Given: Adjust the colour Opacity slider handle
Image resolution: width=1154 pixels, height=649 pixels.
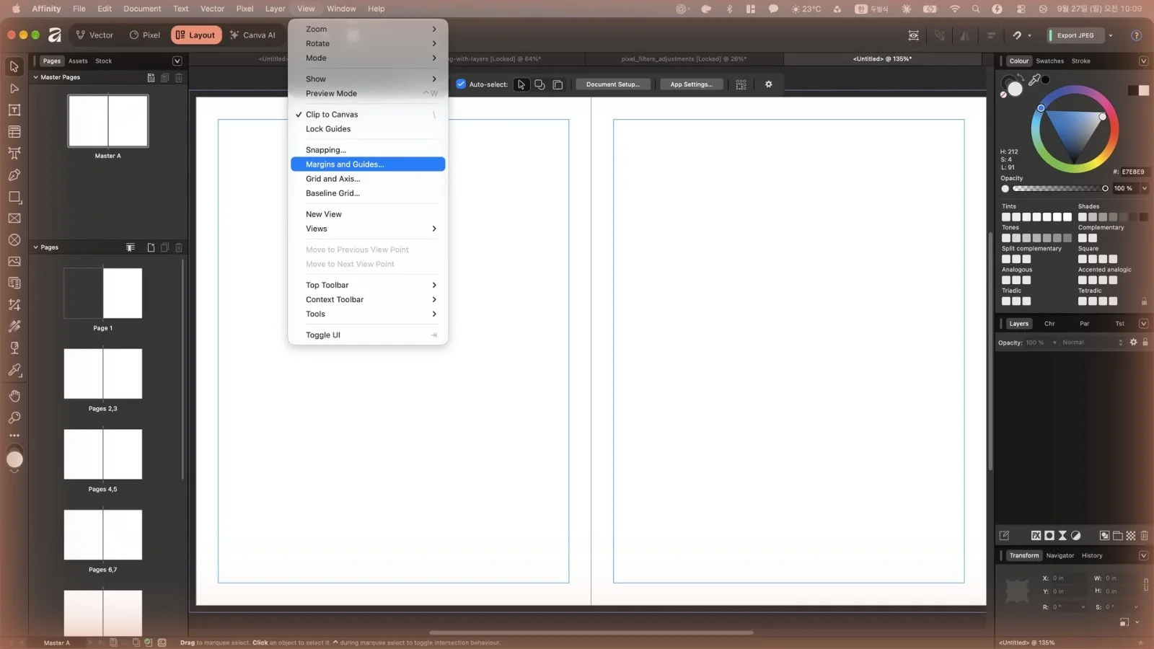Looking at the screenshot, I should [x=1105, y=188].
